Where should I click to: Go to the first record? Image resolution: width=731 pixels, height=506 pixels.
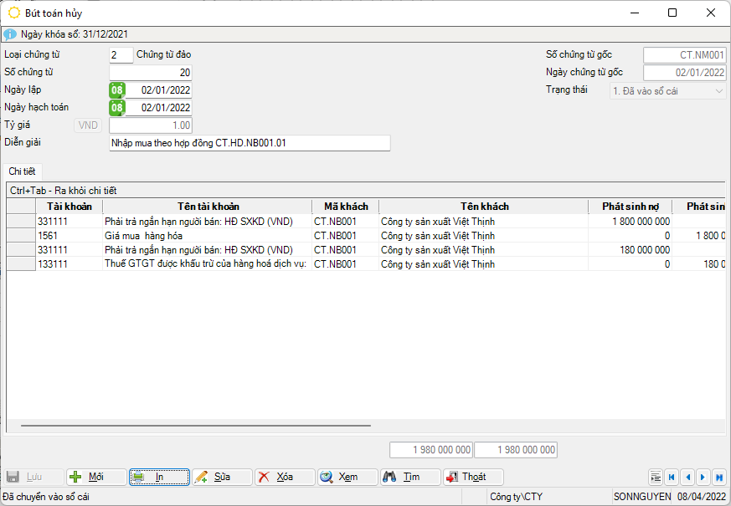[x=672, y=478]
